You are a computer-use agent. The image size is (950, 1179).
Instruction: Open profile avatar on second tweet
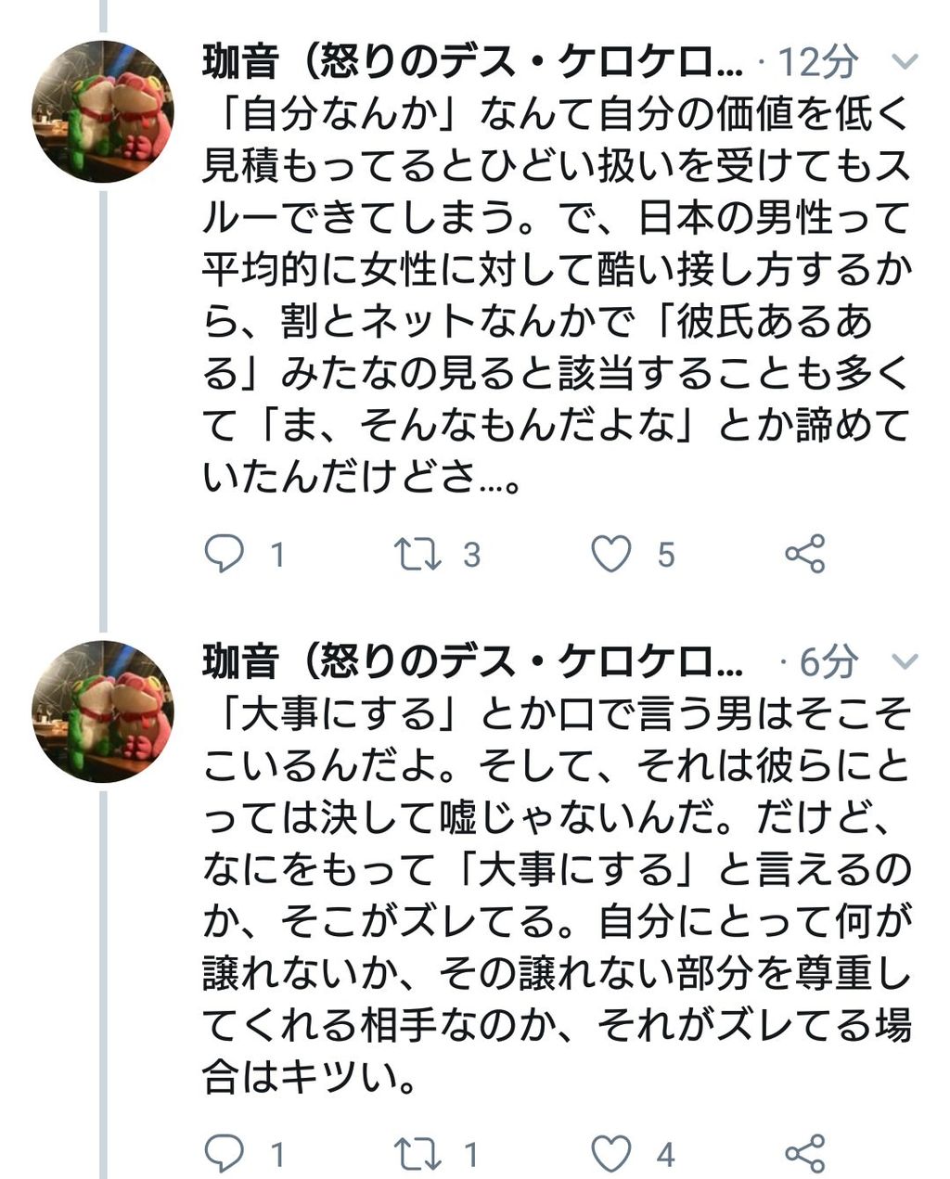(103, 711)
